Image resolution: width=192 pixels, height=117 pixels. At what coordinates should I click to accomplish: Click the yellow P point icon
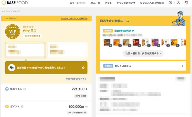click(x=7, y=107)
